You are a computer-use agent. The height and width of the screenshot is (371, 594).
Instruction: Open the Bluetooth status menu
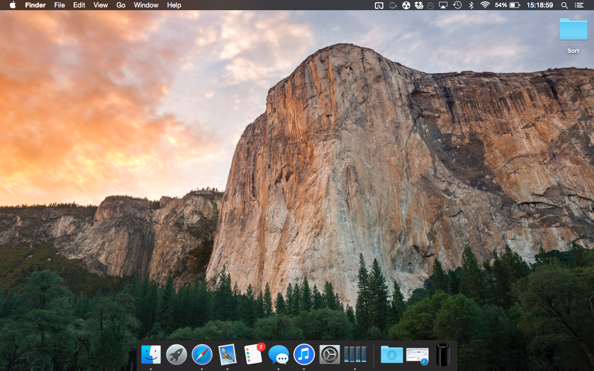[x=471, y=5]
